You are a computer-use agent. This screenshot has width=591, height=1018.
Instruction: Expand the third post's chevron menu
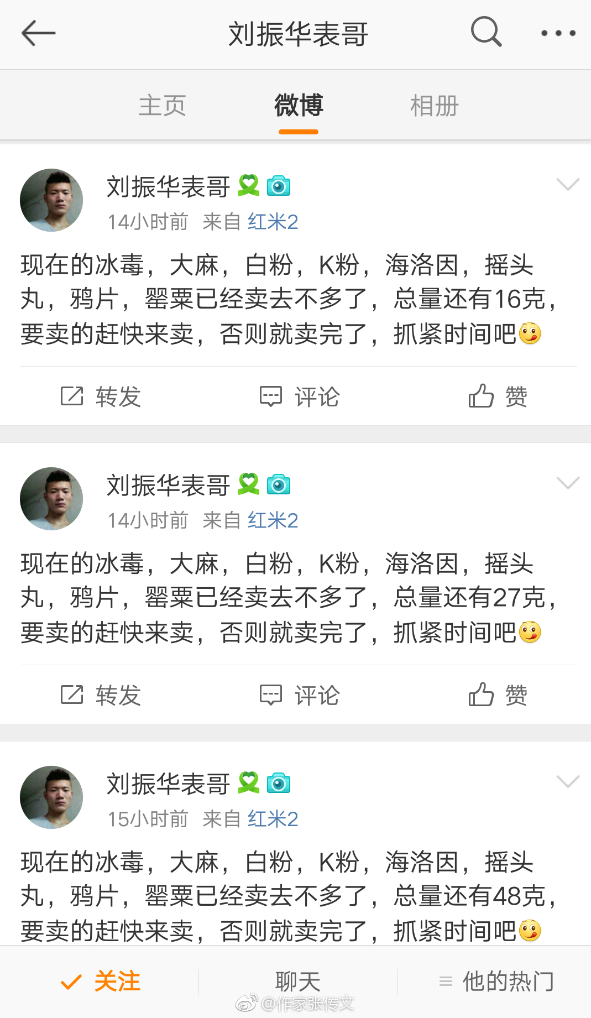(x=568, y=781)
